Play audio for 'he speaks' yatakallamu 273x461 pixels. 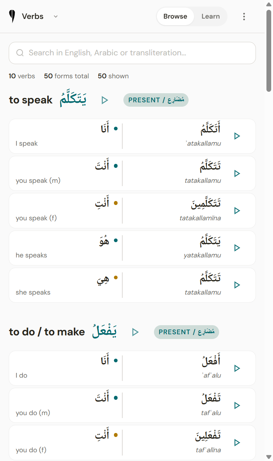click(237, 248)
